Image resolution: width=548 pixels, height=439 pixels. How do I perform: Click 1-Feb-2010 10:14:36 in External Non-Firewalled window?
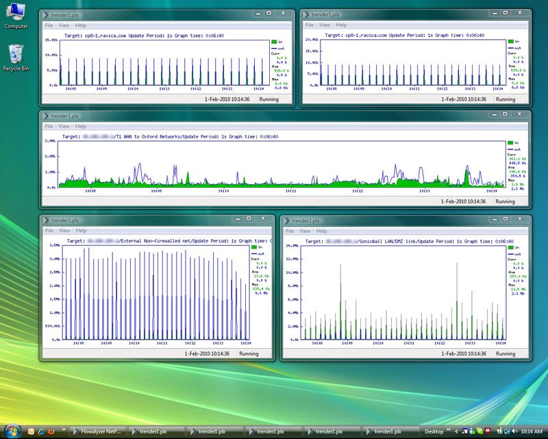point(207,353)
